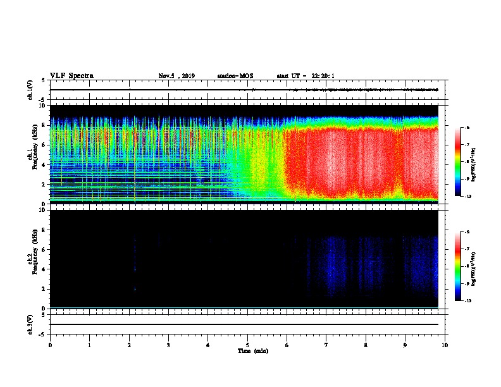Click the ch.1 spectrogram color scale bar

(x=457, y=162)
